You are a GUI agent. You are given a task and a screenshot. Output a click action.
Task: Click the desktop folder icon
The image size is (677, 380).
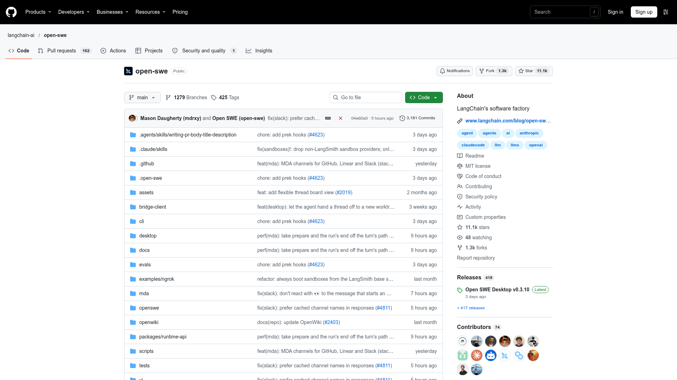tap(133, 236)
